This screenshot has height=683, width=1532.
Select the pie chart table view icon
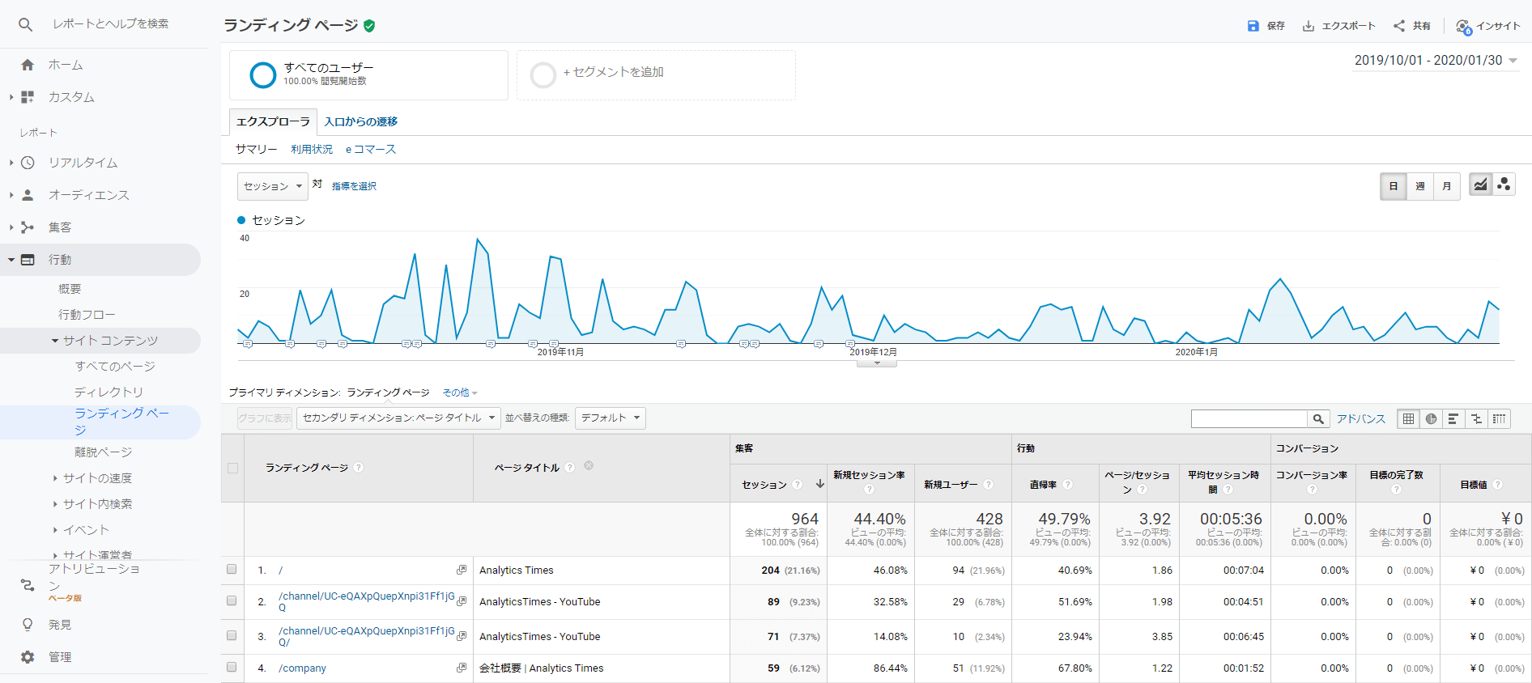(1431, 418)
